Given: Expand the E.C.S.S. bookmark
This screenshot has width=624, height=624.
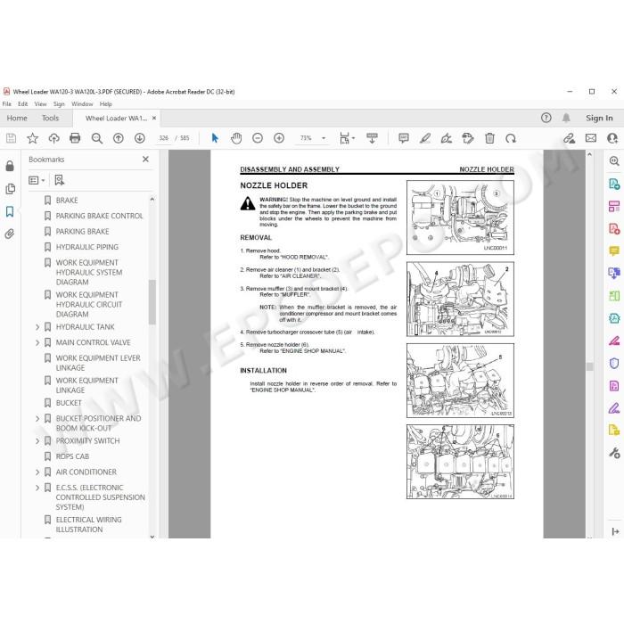Looking at the screenshot, I should [x=37, y=488].
